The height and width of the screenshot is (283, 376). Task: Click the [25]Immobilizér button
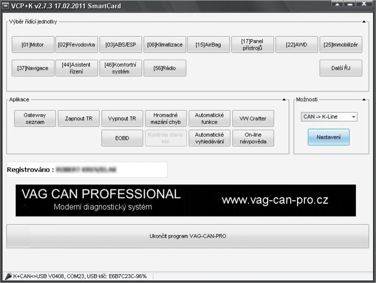tap(341, 45)
